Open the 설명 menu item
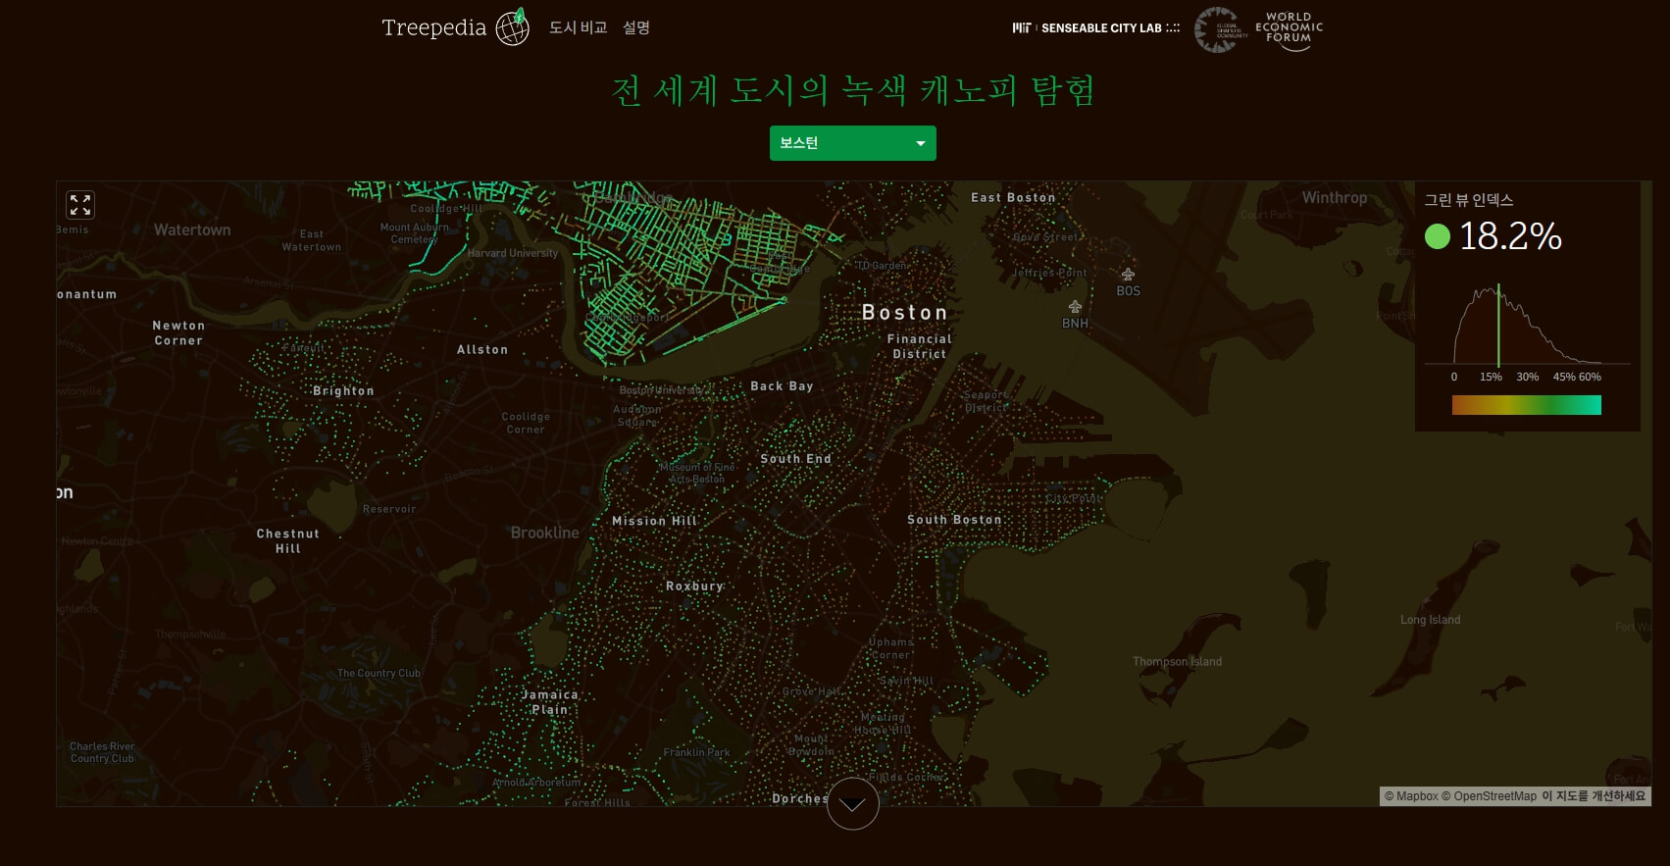 (636, 27)
